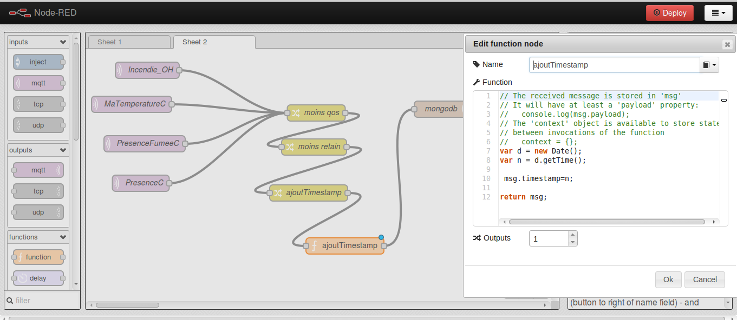Click the 'Edit function node' dialog title
This screenshot has width=737, height=320.
[x=508, y=44]
